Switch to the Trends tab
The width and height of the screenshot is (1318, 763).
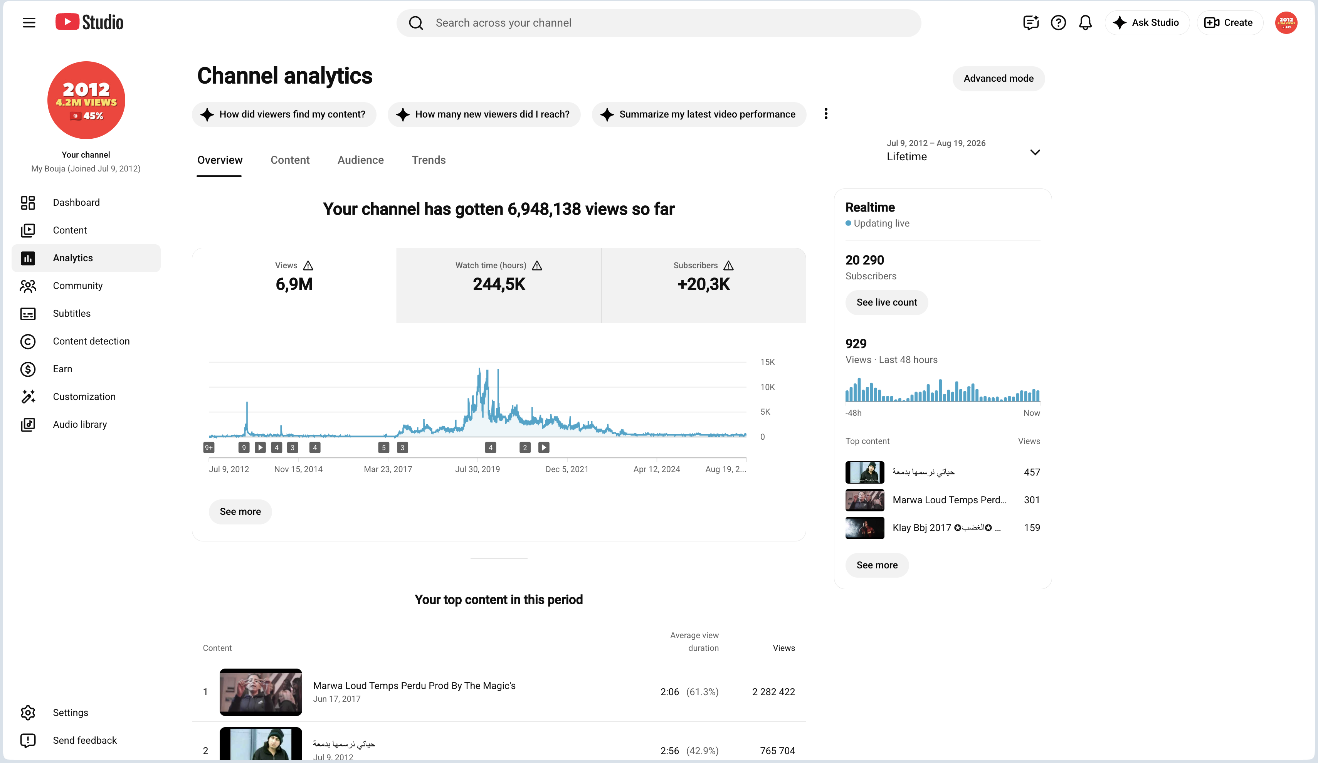(429, 160)
